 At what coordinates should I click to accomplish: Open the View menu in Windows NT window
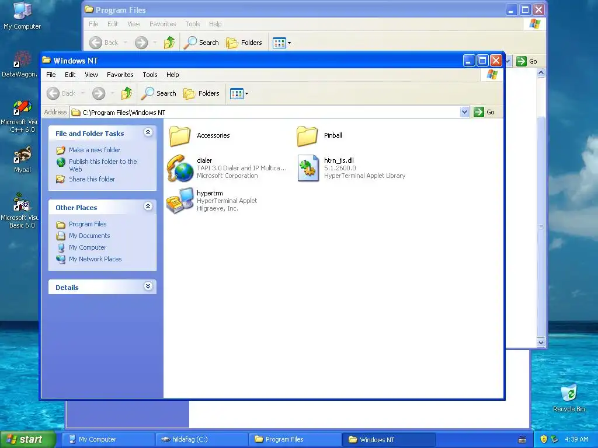tap(91, 75)
